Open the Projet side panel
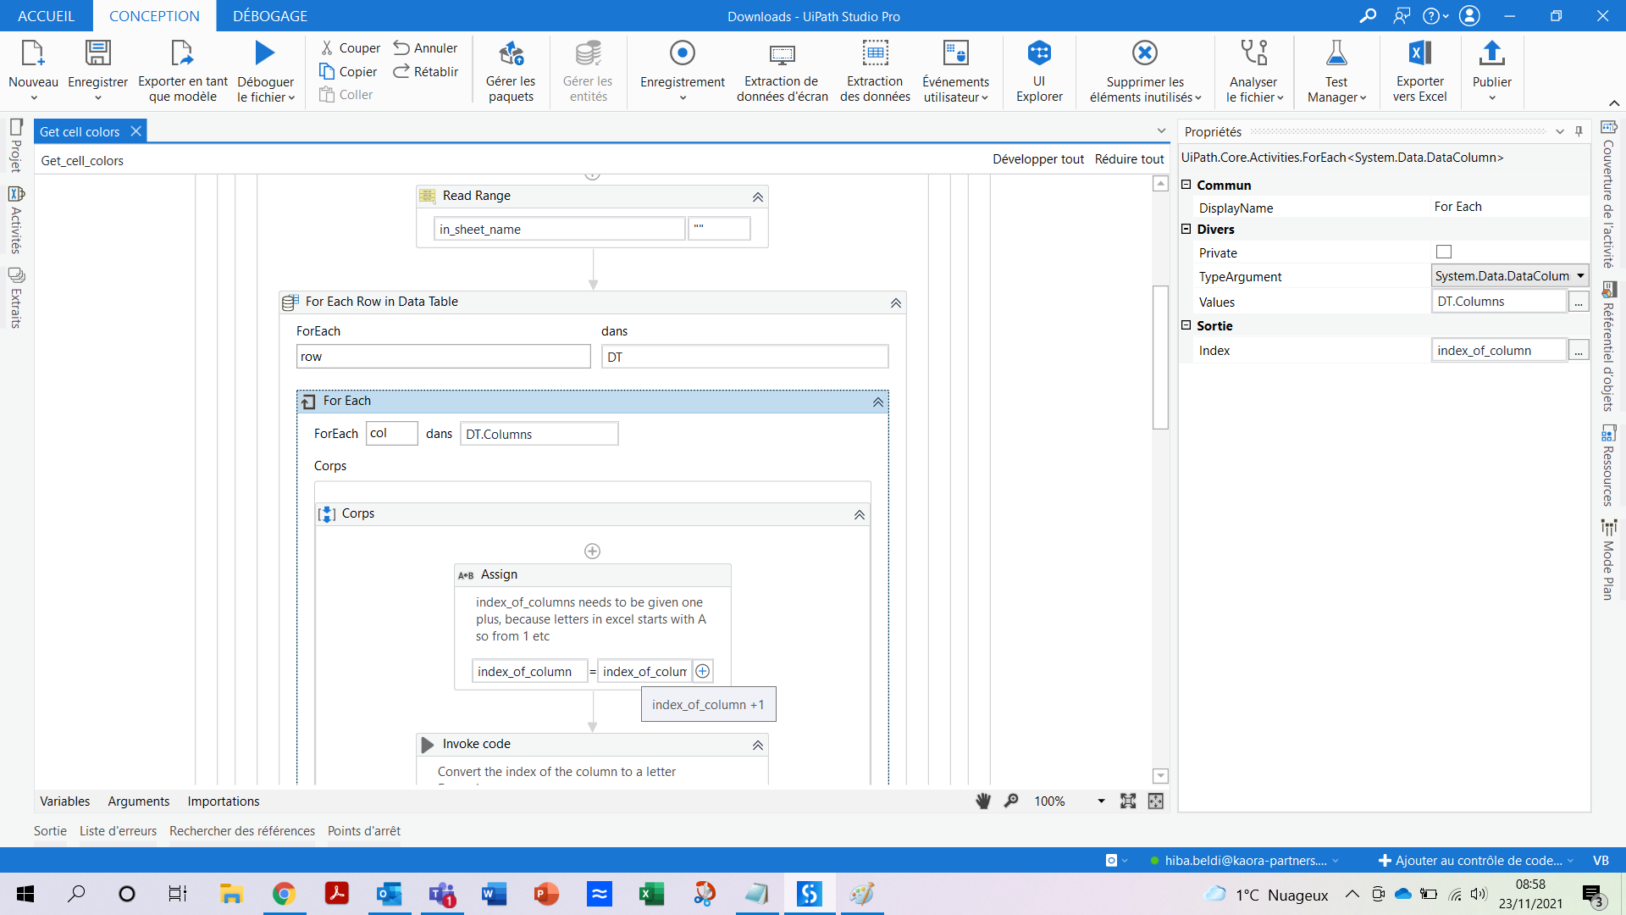Image resolution: width=1626 pixels, height=915 pixels. pyautogui.click(x=16, y=146)
